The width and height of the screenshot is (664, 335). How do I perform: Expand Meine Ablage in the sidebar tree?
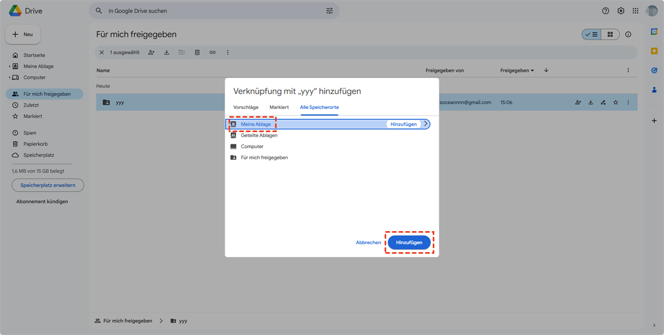point(9,66)
